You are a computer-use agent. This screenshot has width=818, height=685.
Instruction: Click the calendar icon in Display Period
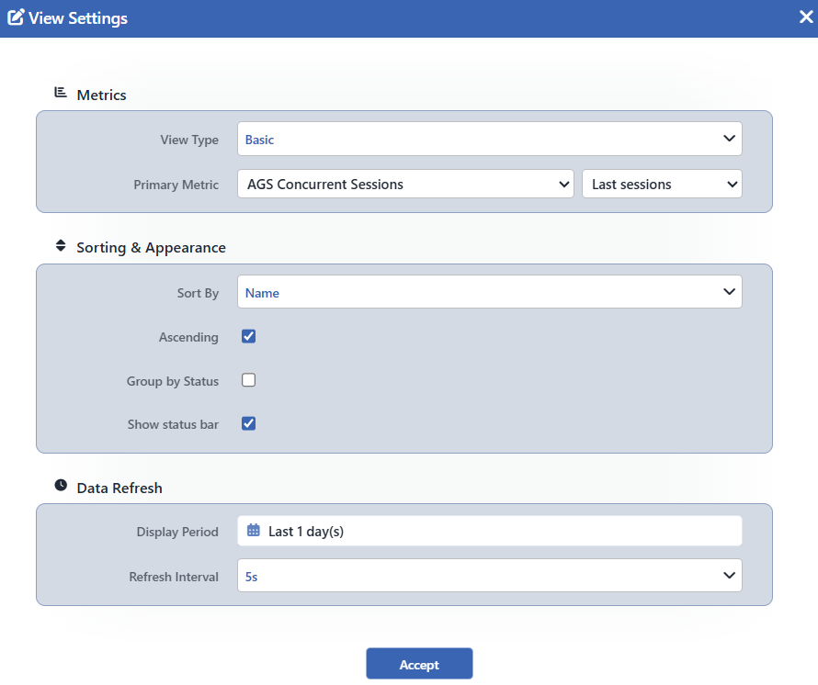[x=254, y=530]
